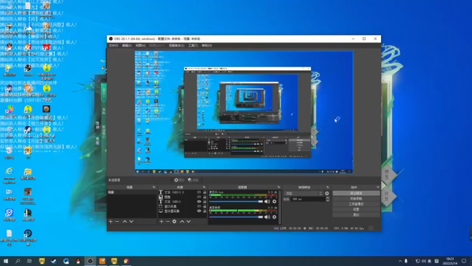
Task: Remove scene with minus icon in Scenes panel
Action: click(x=117, y=221)
